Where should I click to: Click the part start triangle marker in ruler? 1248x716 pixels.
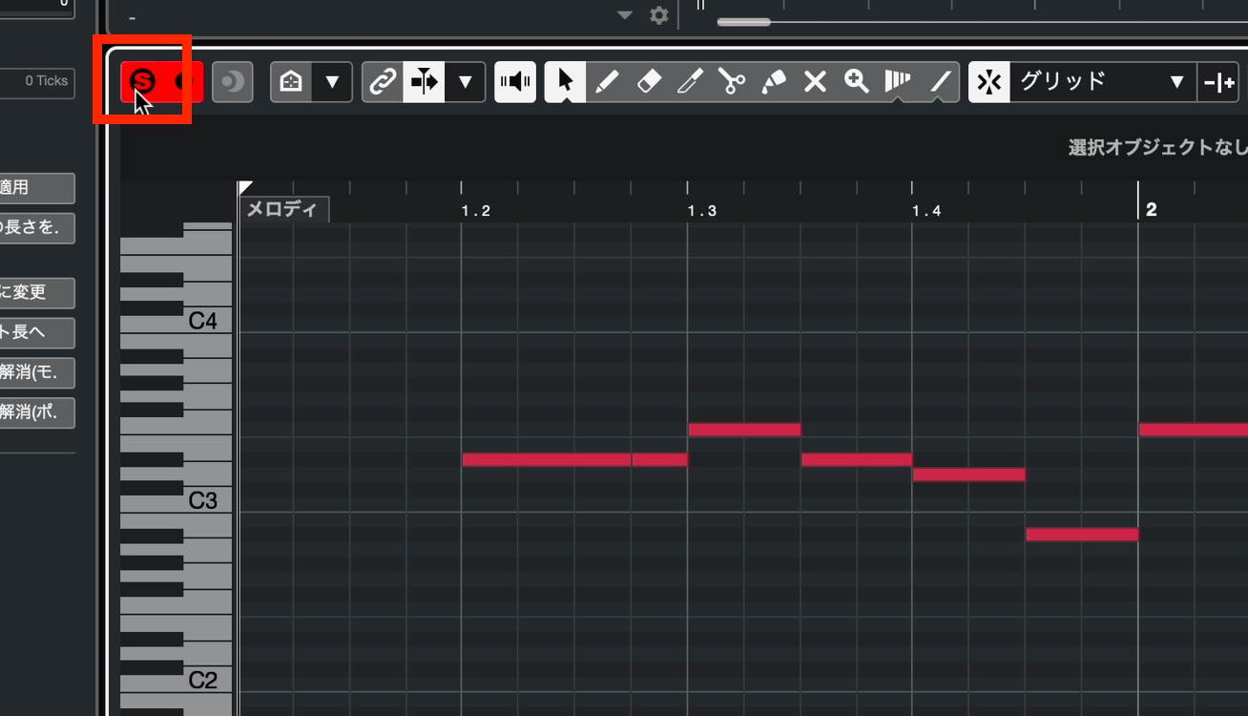click(244, 187)
